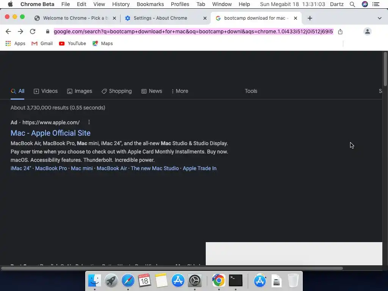Launch Launchpad from the Dock

111,281
